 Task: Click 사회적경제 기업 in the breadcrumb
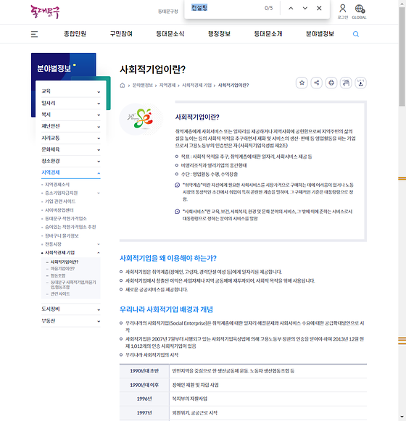coord(196,86)
